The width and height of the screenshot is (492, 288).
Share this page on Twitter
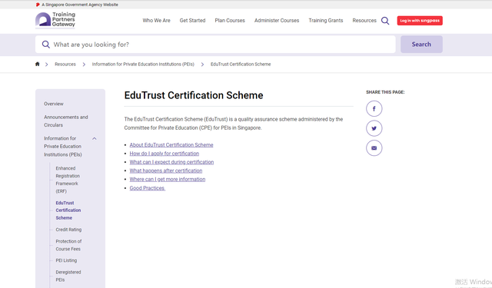point(374,128)
